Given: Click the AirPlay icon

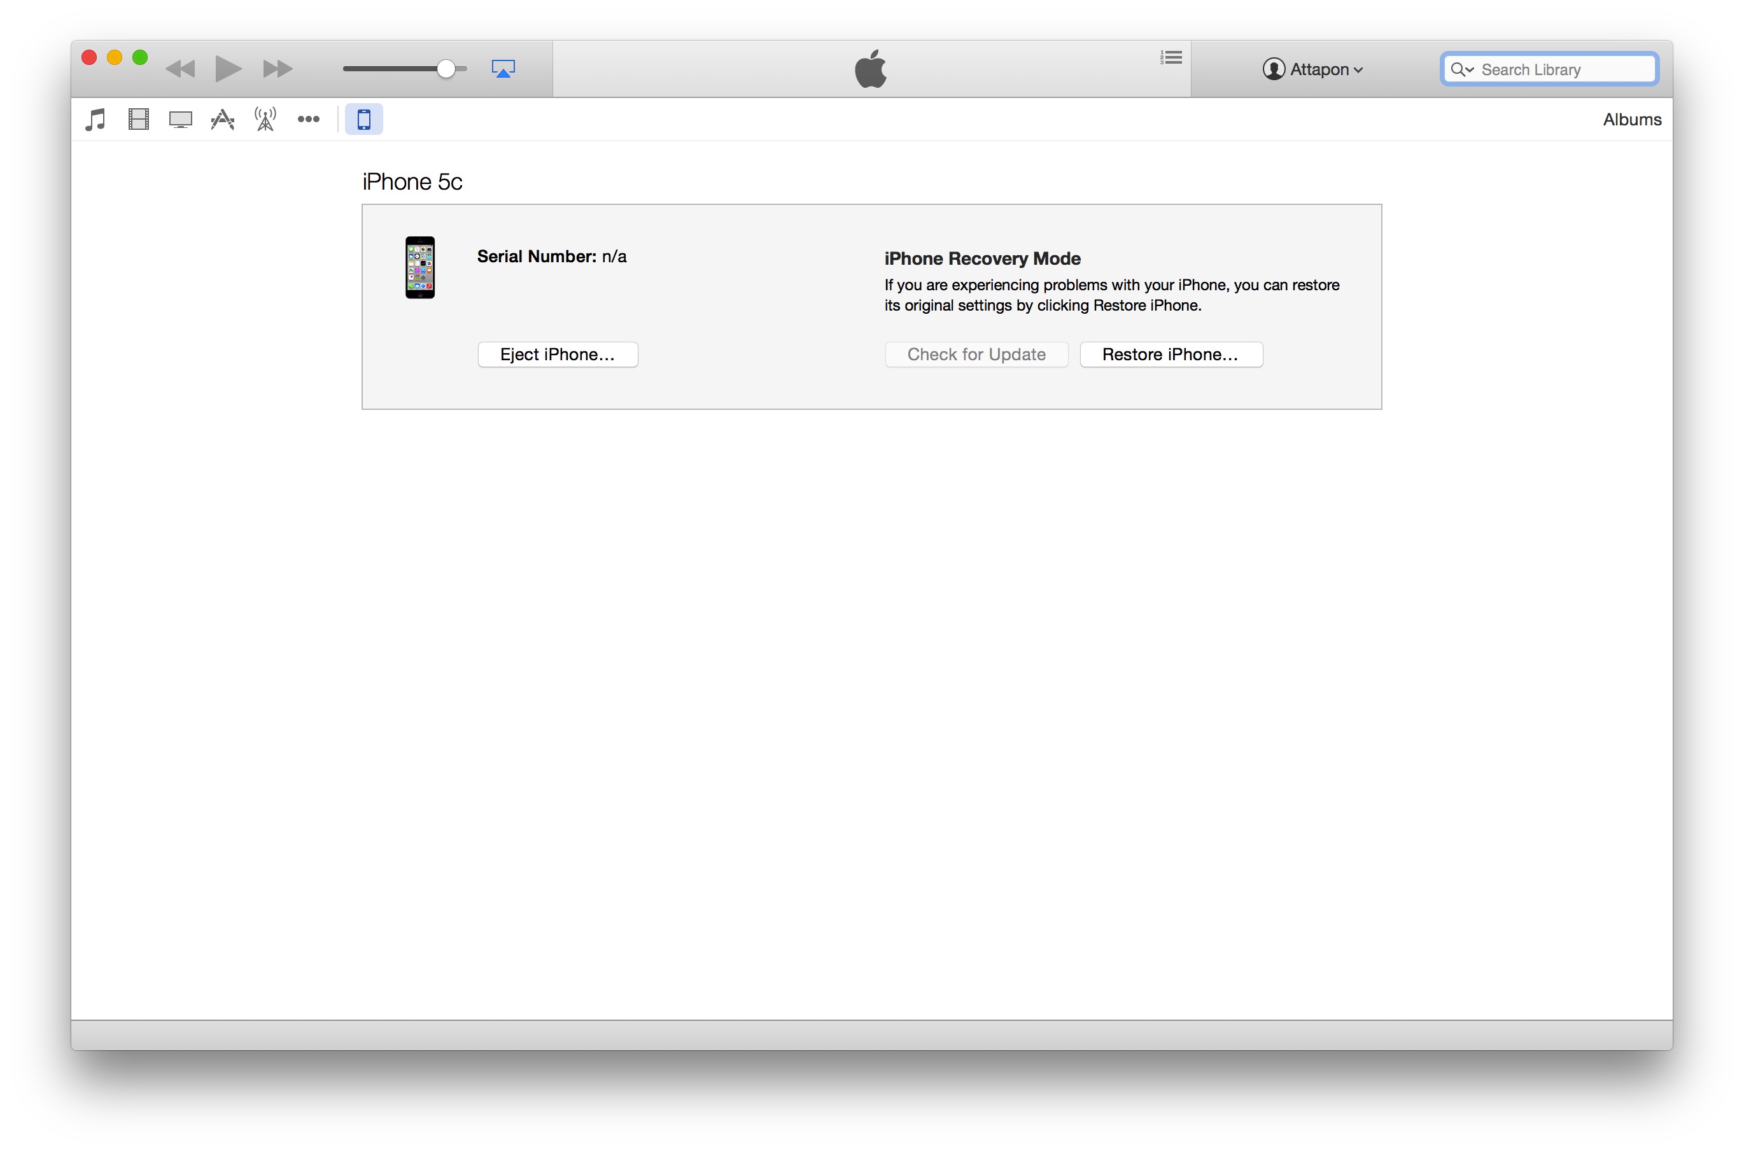Looking at the screenshot, I should point(503,69).
